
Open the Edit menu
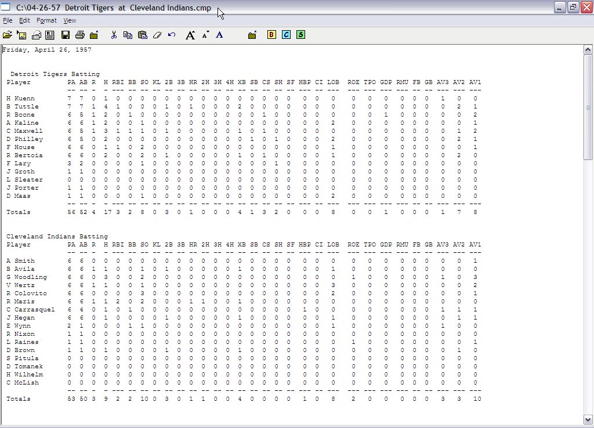click(24, 20)
